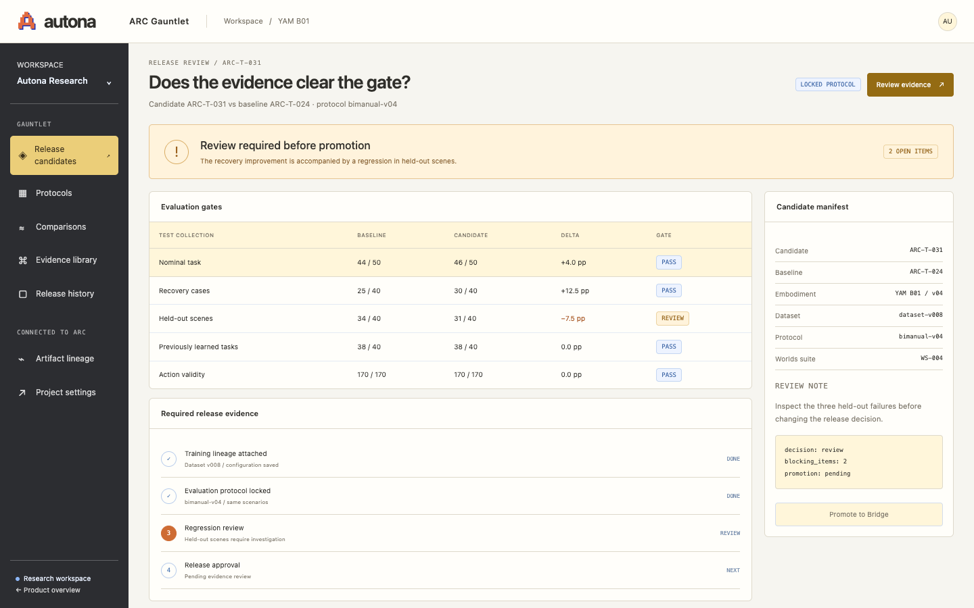Click NEXT link for Release approval
The width and height of the screenshot is (974, 608).
click(733, 570)
